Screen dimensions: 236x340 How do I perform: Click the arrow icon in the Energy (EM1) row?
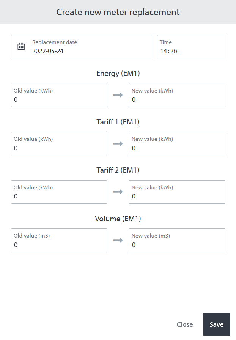(118, 95)
